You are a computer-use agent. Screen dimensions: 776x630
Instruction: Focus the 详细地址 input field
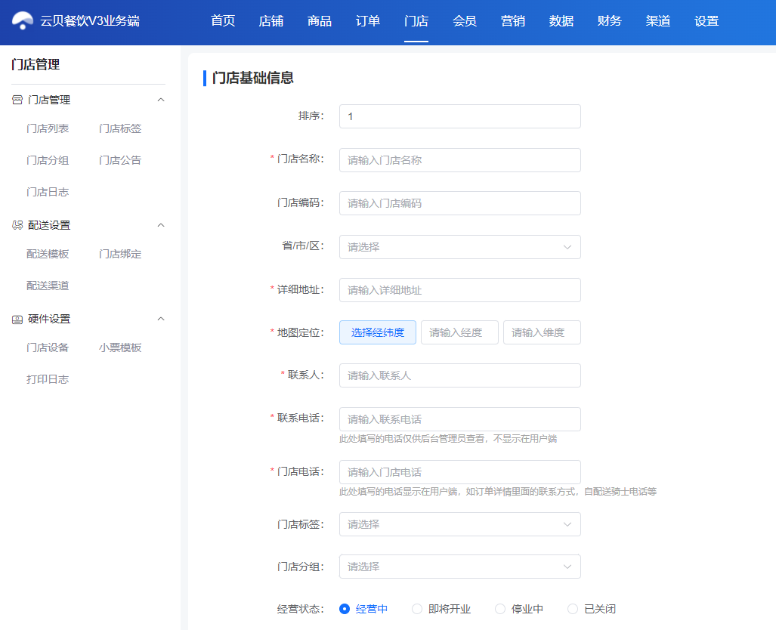point(459,290)
